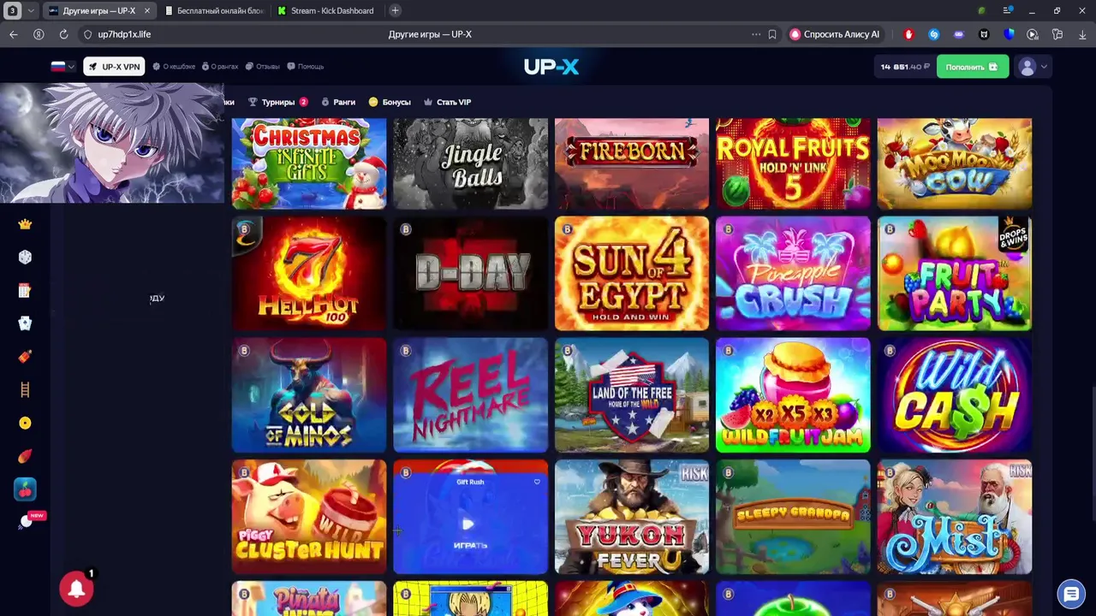Screen dimensions: 1096x616
Task: Open the Yukon Fever game
Action: (631, 517)
